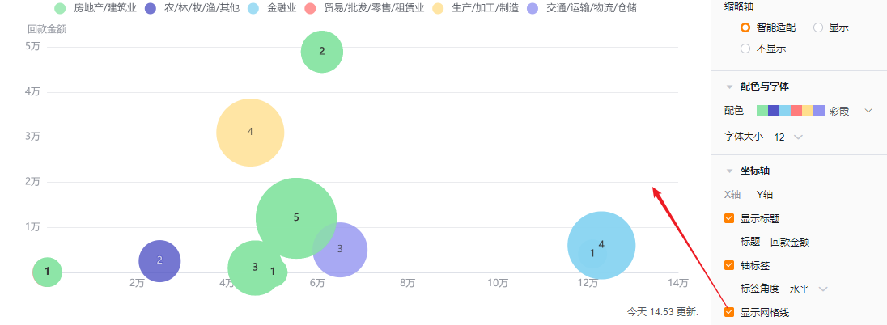Click the 回款金额 title input field
887x325 pixels.
coord(790,242)
